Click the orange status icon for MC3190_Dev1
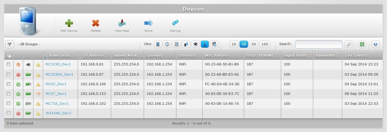The width and height of the screenshot is (387, 132). (18, 65)
